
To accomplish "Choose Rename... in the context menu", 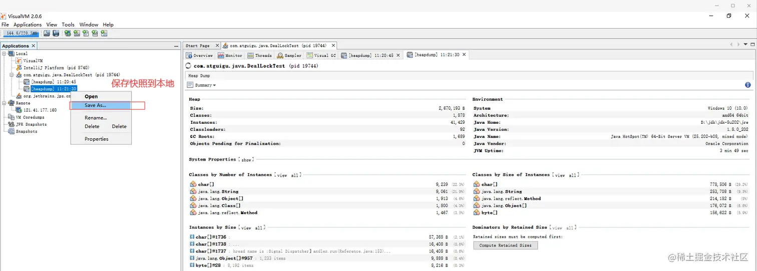I will 101,118.
